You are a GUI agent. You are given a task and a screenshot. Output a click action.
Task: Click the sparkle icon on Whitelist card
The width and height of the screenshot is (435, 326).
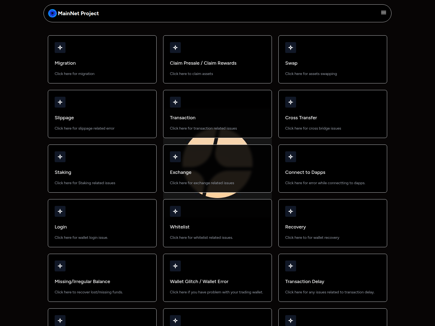coord(175,211)
